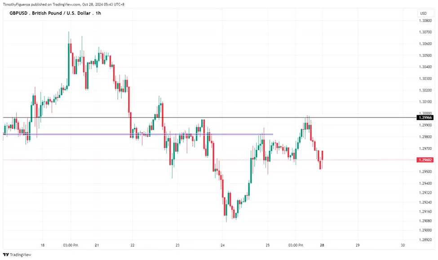438x260 pixels.
Task: Select date label 28 on time axis
Action: pyautogui.click(x=322, y=245)
